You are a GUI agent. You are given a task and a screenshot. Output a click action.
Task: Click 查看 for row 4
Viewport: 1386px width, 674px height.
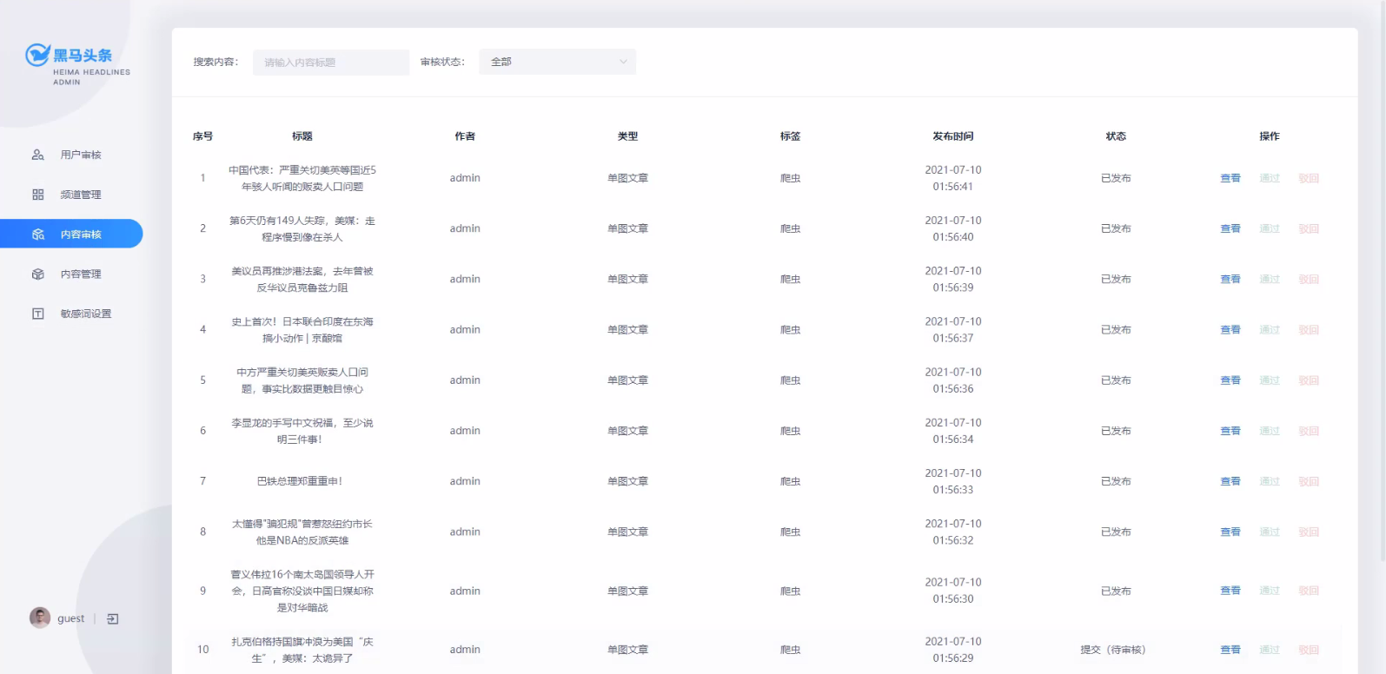tap(1230, 329)
